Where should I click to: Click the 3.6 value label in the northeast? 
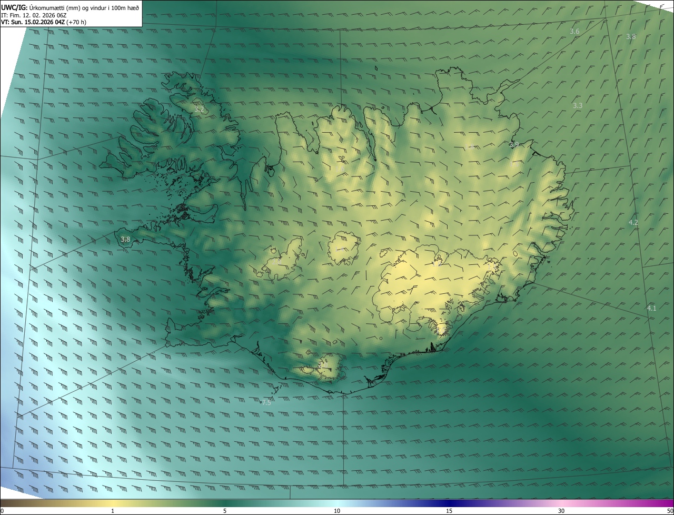pyautogui.click(x=574, y=32)
